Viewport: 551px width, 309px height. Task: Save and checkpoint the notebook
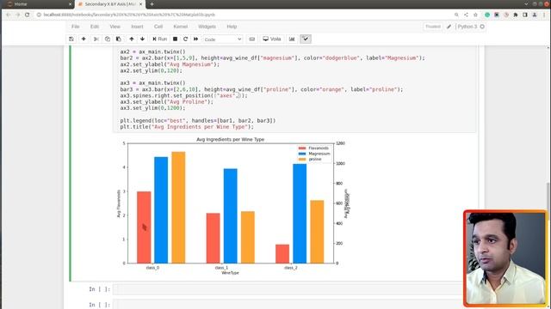click(x=71, y=39)
